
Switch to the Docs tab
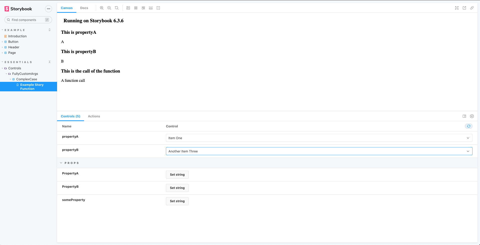point(84,8)
